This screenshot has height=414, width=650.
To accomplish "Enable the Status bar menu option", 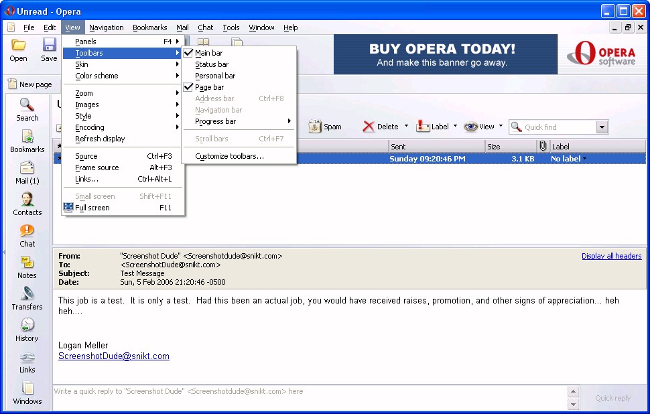I will pyautogui.click(x=211, y=64).
